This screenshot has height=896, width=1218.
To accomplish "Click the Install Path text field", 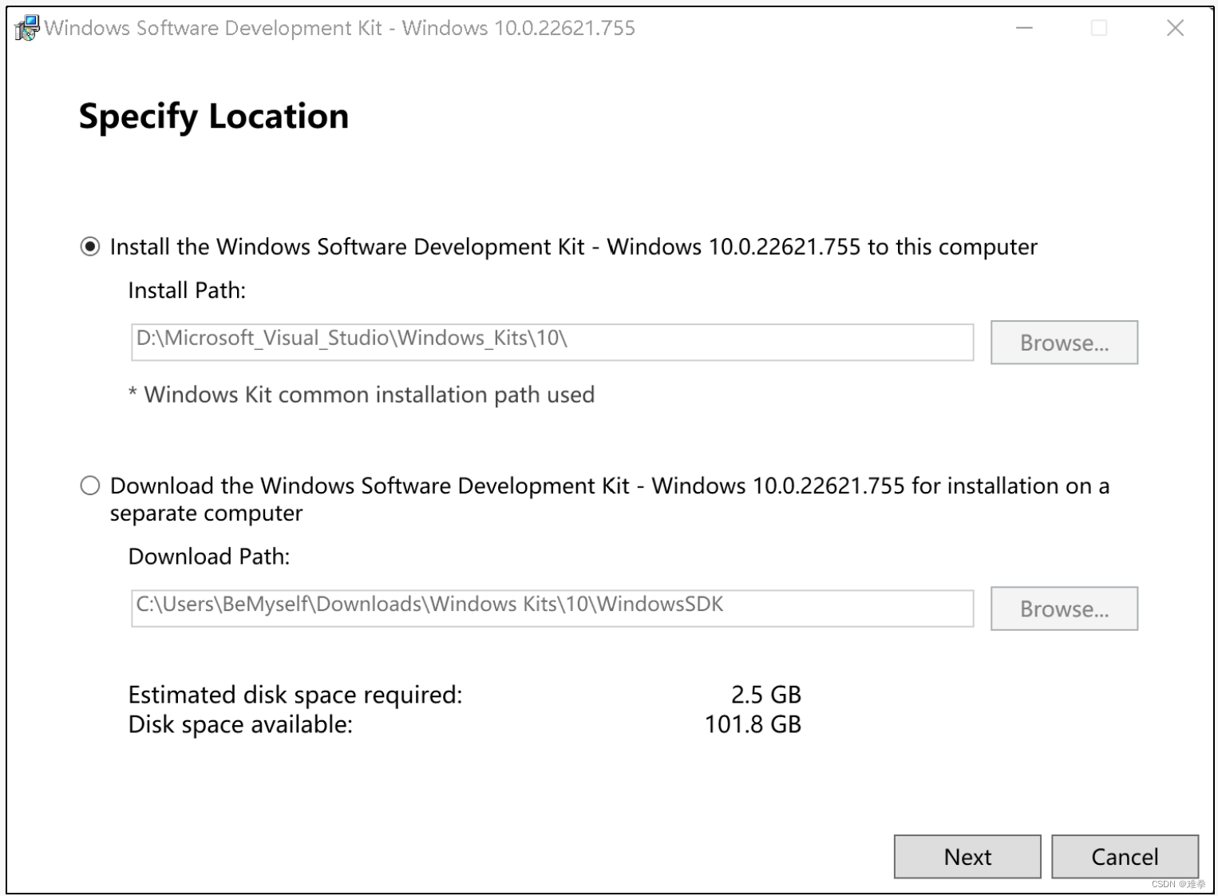I will coord(552,342).
